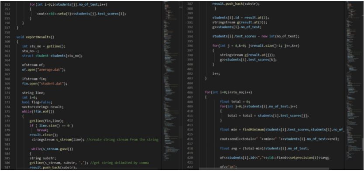Image resolution: width=364 pixels, height=172 pixels.
Task: Click the line "struct student students[stu_no];"
Action: point(52,55)
